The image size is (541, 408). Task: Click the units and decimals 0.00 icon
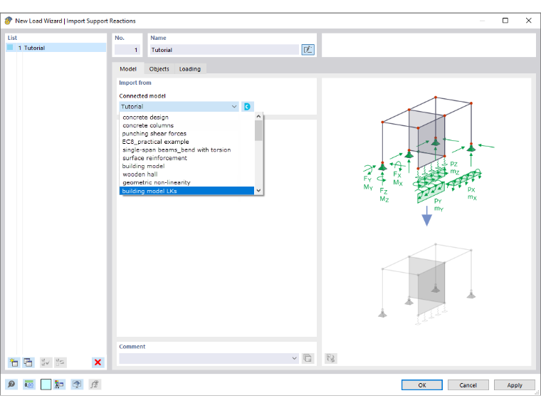click(29, 385)
